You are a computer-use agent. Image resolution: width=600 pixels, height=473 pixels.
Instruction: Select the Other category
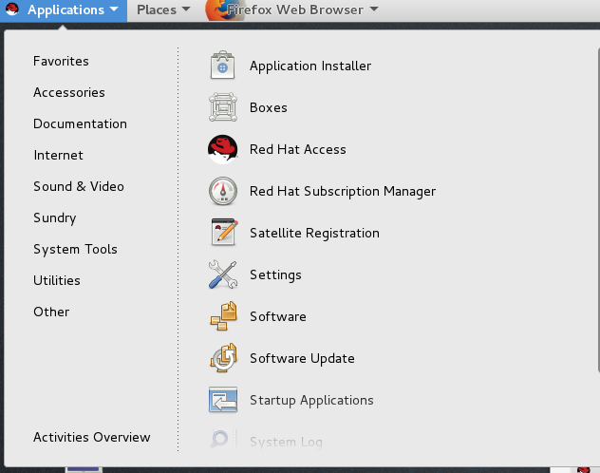51,312
